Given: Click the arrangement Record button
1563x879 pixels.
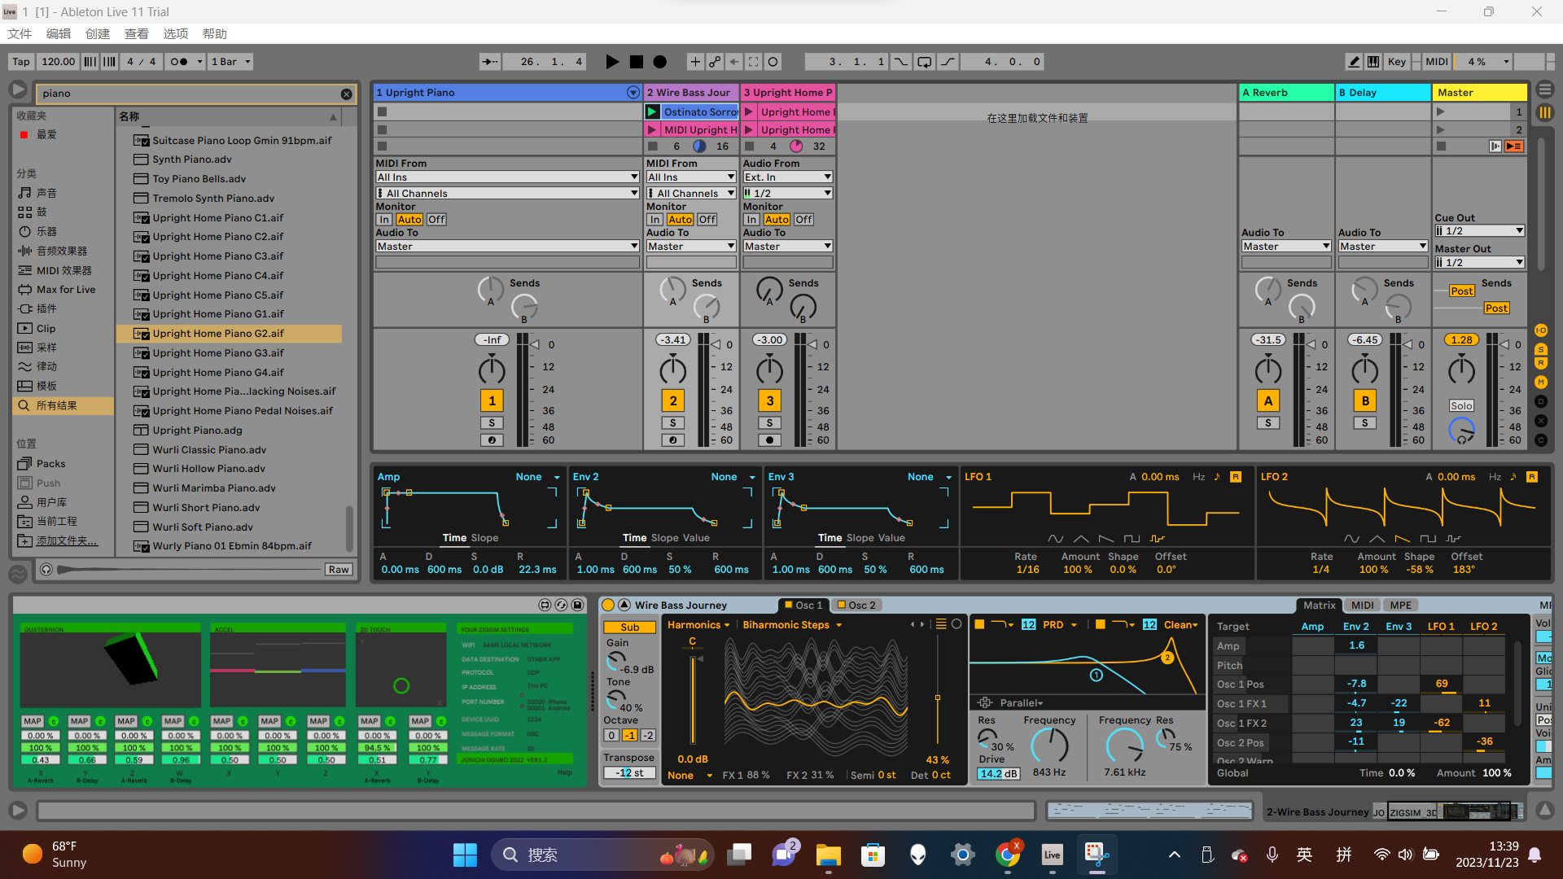Looking at the screenshot, I should coord(660,62).
